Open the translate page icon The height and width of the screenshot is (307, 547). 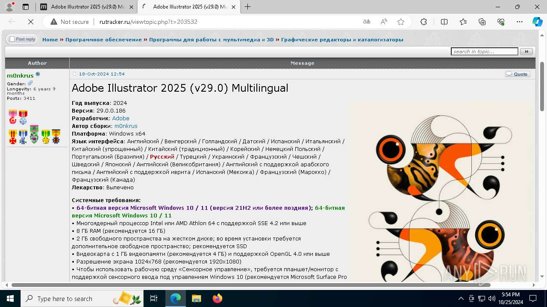tap(367, 22)
